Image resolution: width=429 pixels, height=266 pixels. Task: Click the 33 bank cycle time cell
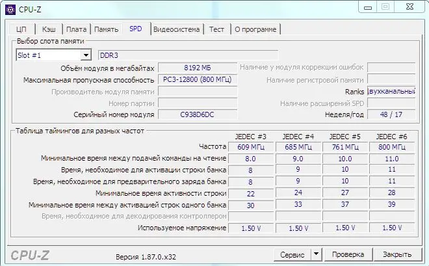[x=298, y=204]
